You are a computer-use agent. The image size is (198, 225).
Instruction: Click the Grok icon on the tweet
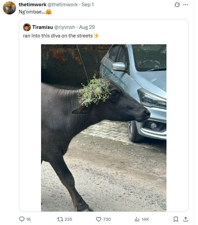pos(177,5)
